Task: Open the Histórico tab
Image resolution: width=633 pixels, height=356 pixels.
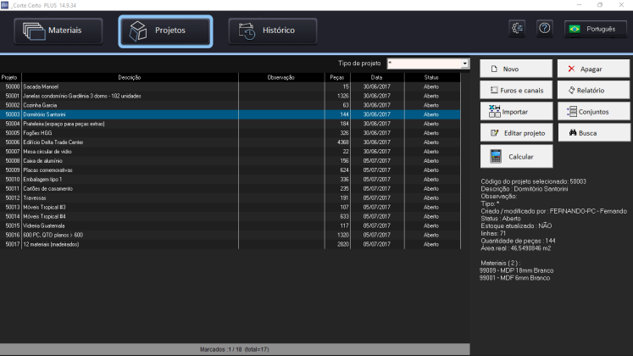Action: click(273, 31)
